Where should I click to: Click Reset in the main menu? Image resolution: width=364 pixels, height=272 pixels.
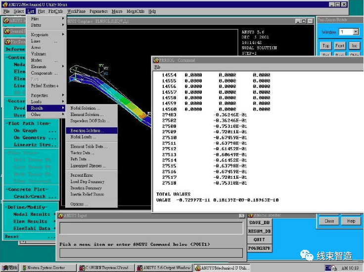[30, 236]
